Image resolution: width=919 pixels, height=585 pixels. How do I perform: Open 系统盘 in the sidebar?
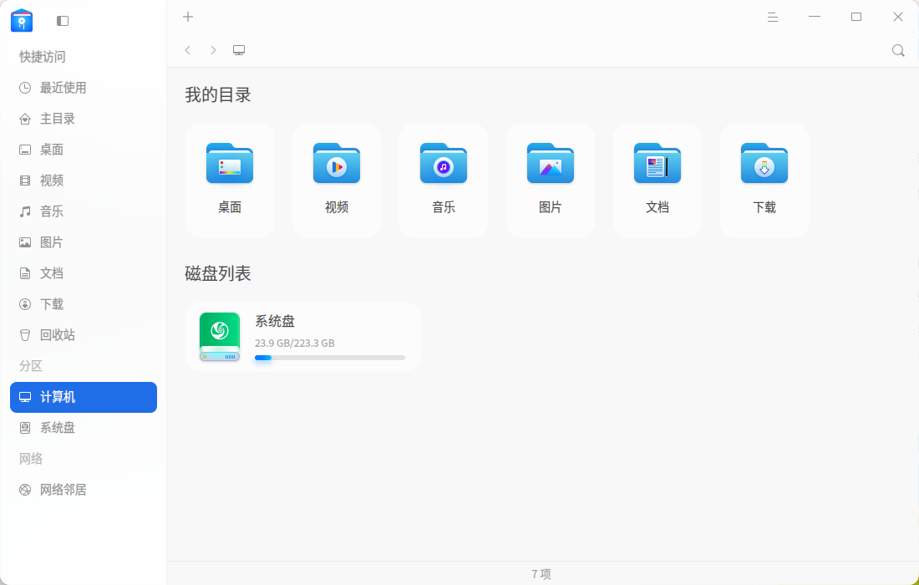click(x=84, y=428)
